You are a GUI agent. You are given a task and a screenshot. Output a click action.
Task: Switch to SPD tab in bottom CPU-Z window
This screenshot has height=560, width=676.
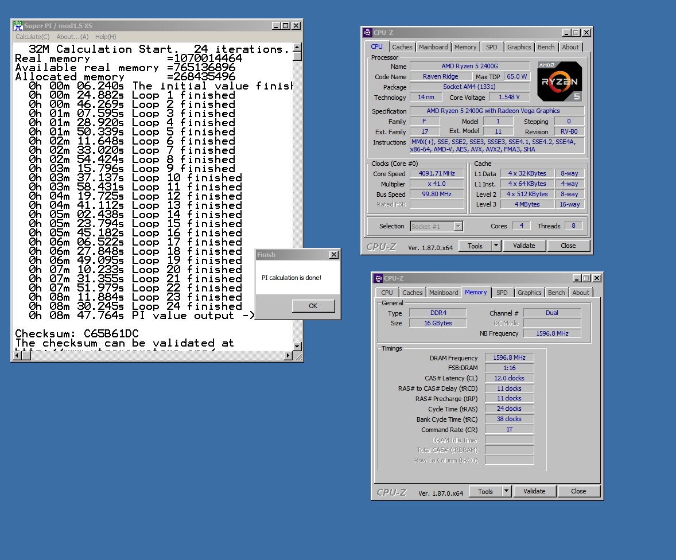tap(502, 293)
